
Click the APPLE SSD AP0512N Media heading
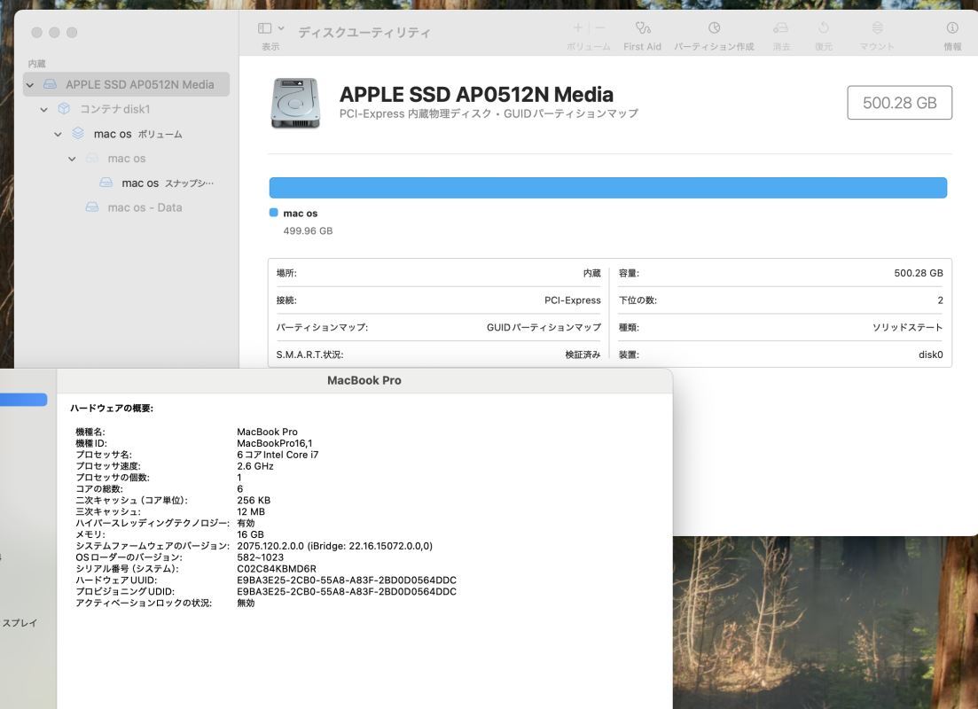pos(476,94)
